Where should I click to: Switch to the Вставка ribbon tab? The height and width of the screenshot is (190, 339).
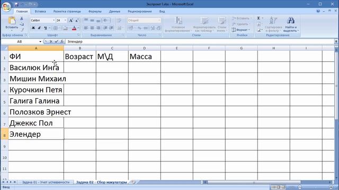pos(40,11)
